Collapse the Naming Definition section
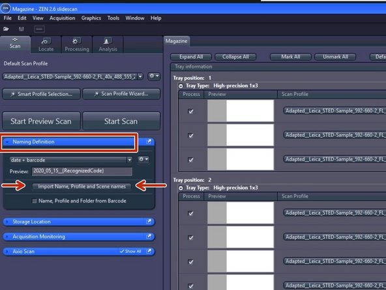386x290 pixels. (x=7, y=142)
